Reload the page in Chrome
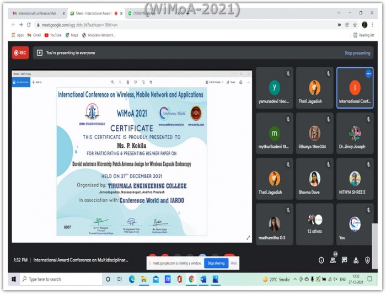This screenshot has height=294, width=386. (29, 25)
